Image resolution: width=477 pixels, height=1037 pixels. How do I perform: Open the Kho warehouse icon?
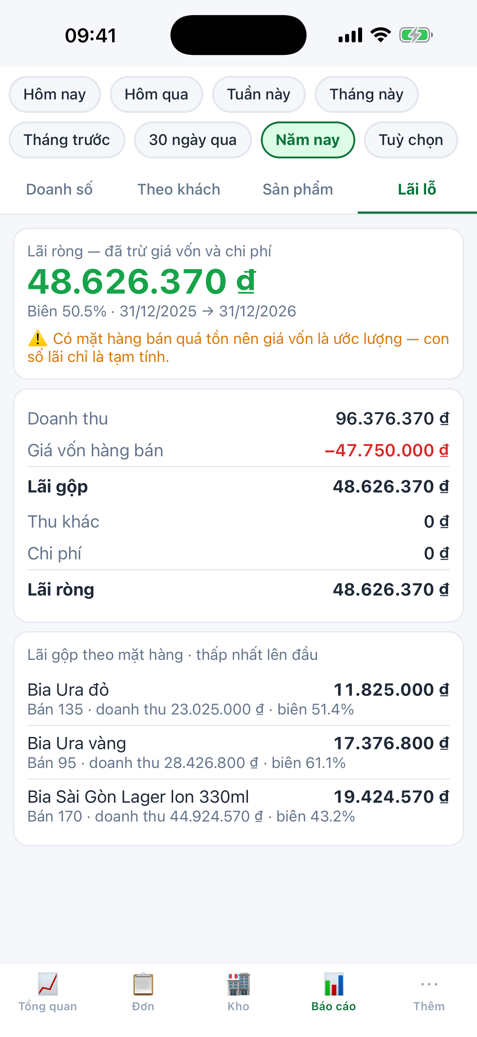(239, 983)
